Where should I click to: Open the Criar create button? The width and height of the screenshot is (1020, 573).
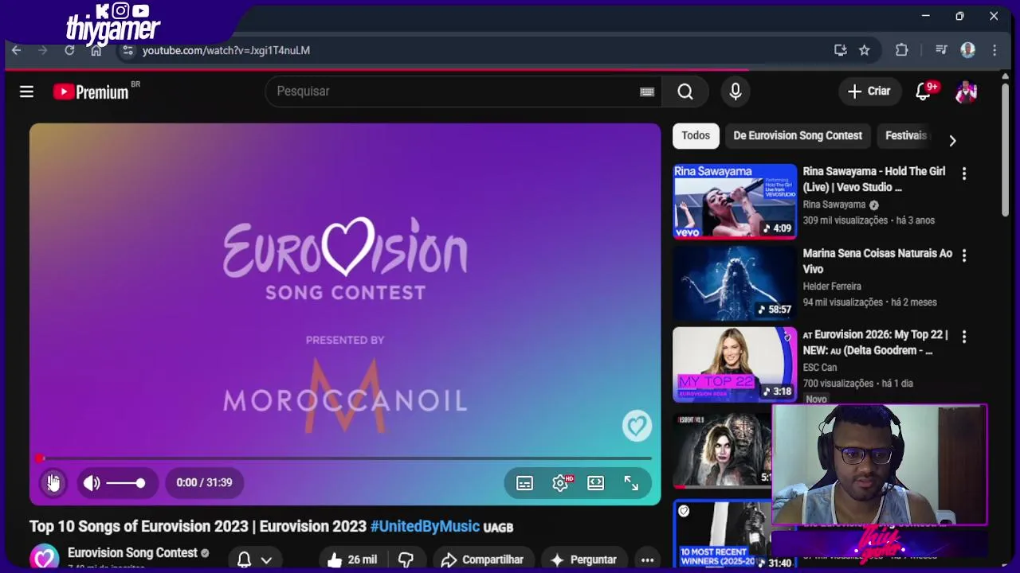869,92
